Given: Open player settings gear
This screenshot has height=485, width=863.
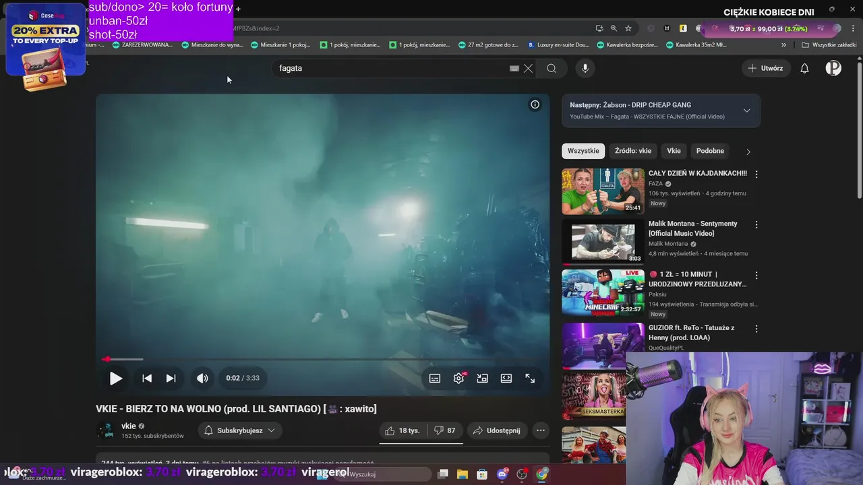Looking at the screenshot, I should (x=459, y=379).
